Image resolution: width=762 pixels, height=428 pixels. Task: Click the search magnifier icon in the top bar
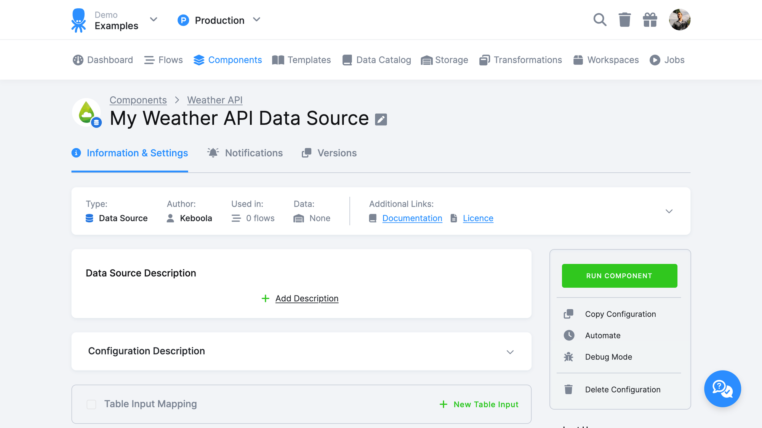coord(600,19)
